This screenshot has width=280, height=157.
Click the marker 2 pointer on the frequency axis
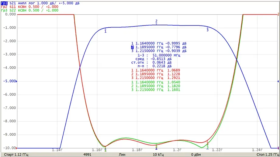click(157, 148)
